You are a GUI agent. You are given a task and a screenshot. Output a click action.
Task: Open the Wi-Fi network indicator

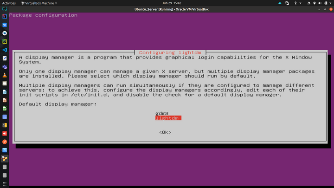315,3
